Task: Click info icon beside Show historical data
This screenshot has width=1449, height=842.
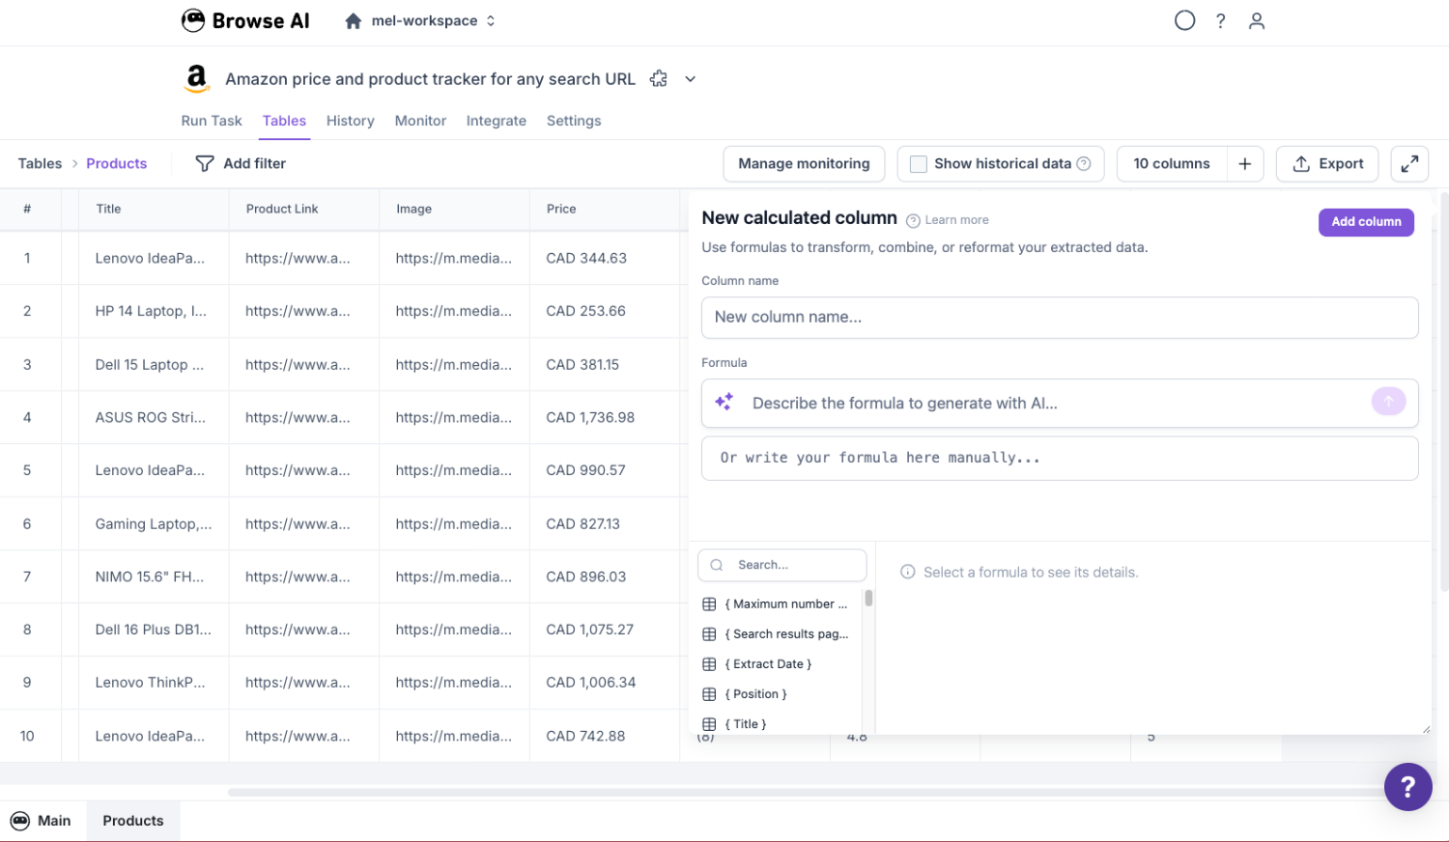Action: click(1084, 164)
